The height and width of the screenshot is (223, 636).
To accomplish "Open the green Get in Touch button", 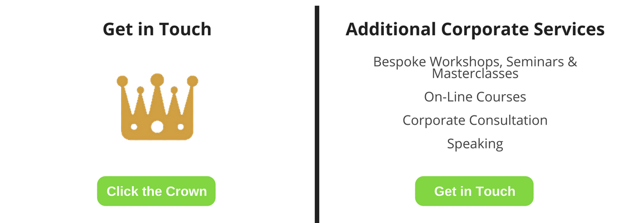I will tap(474, 191).
